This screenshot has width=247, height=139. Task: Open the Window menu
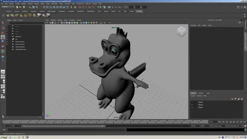coord(30,4)
